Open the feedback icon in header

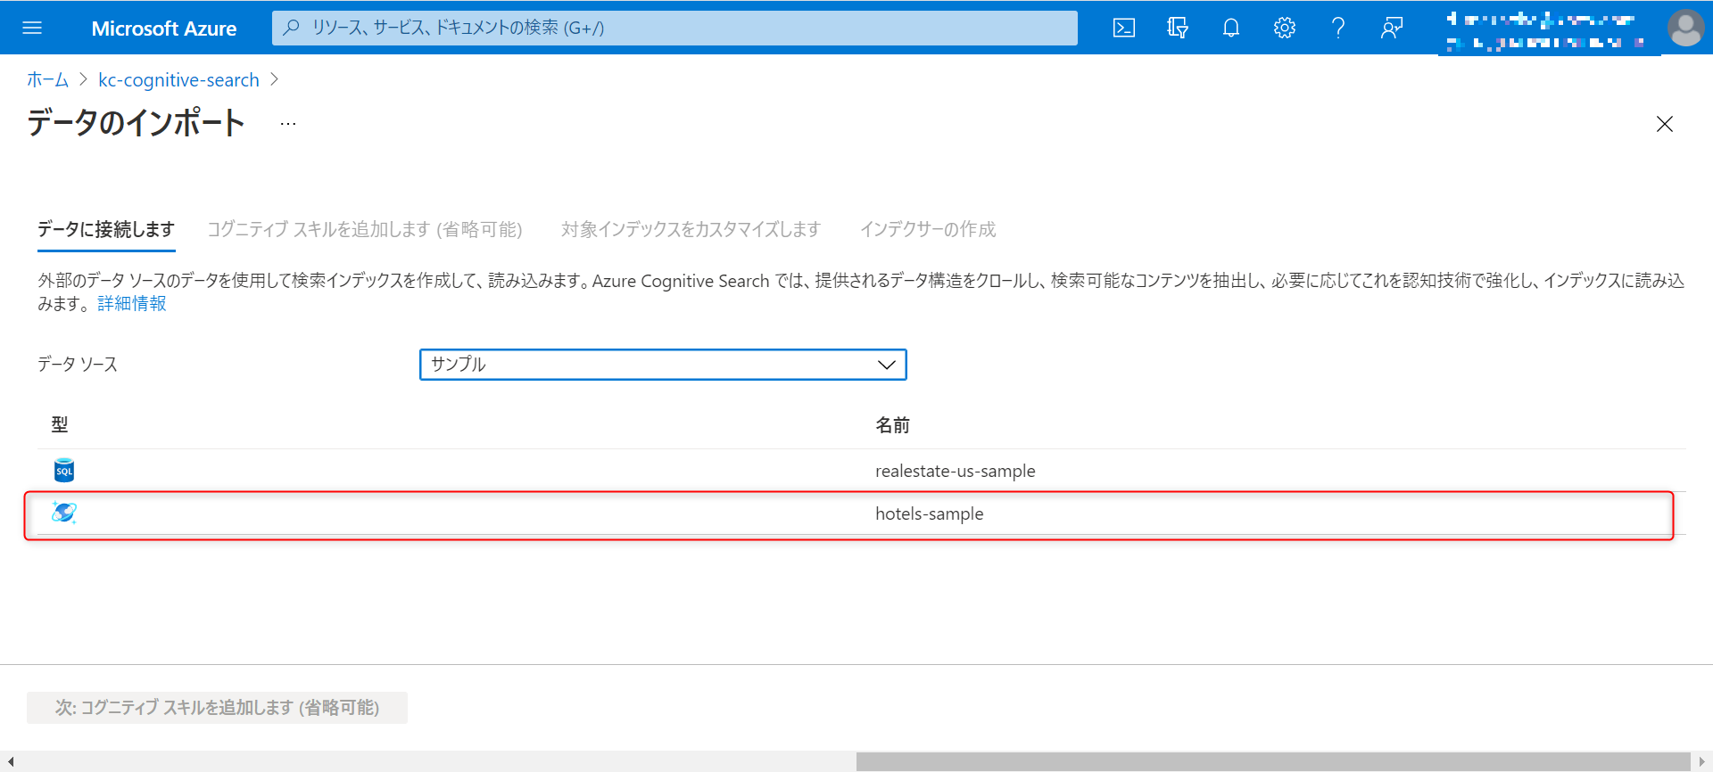click(x=1392, y=28)
